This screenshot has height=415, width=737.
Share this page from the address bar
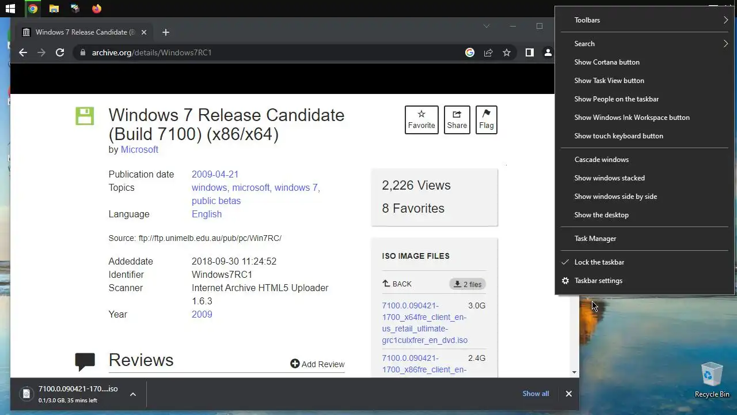point(488,52)
